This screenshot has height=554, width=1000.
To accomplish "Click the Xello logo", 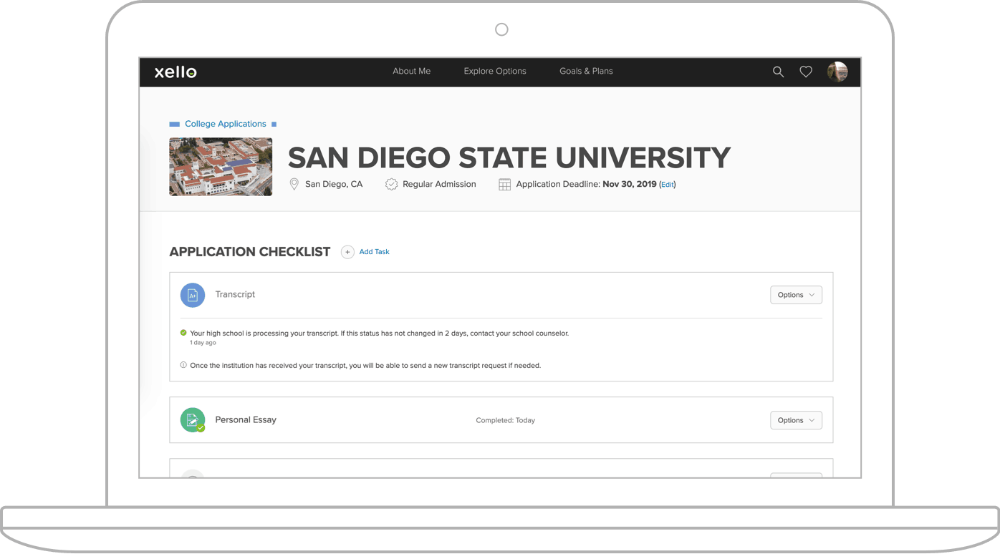I will tap(176, 72).
